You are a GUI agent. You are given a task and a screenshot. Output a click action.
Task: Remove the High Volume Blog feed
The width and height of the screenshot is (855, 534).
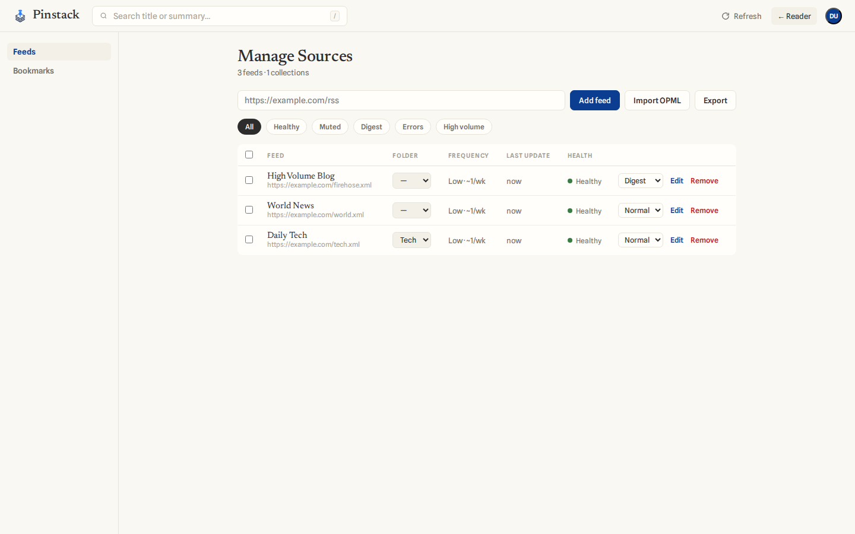[704, 180]
